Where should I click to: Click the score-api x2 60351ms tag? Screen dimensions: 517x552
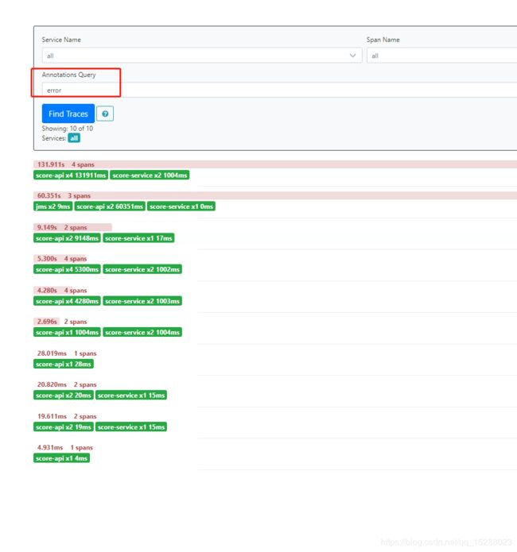coord(110,207)
